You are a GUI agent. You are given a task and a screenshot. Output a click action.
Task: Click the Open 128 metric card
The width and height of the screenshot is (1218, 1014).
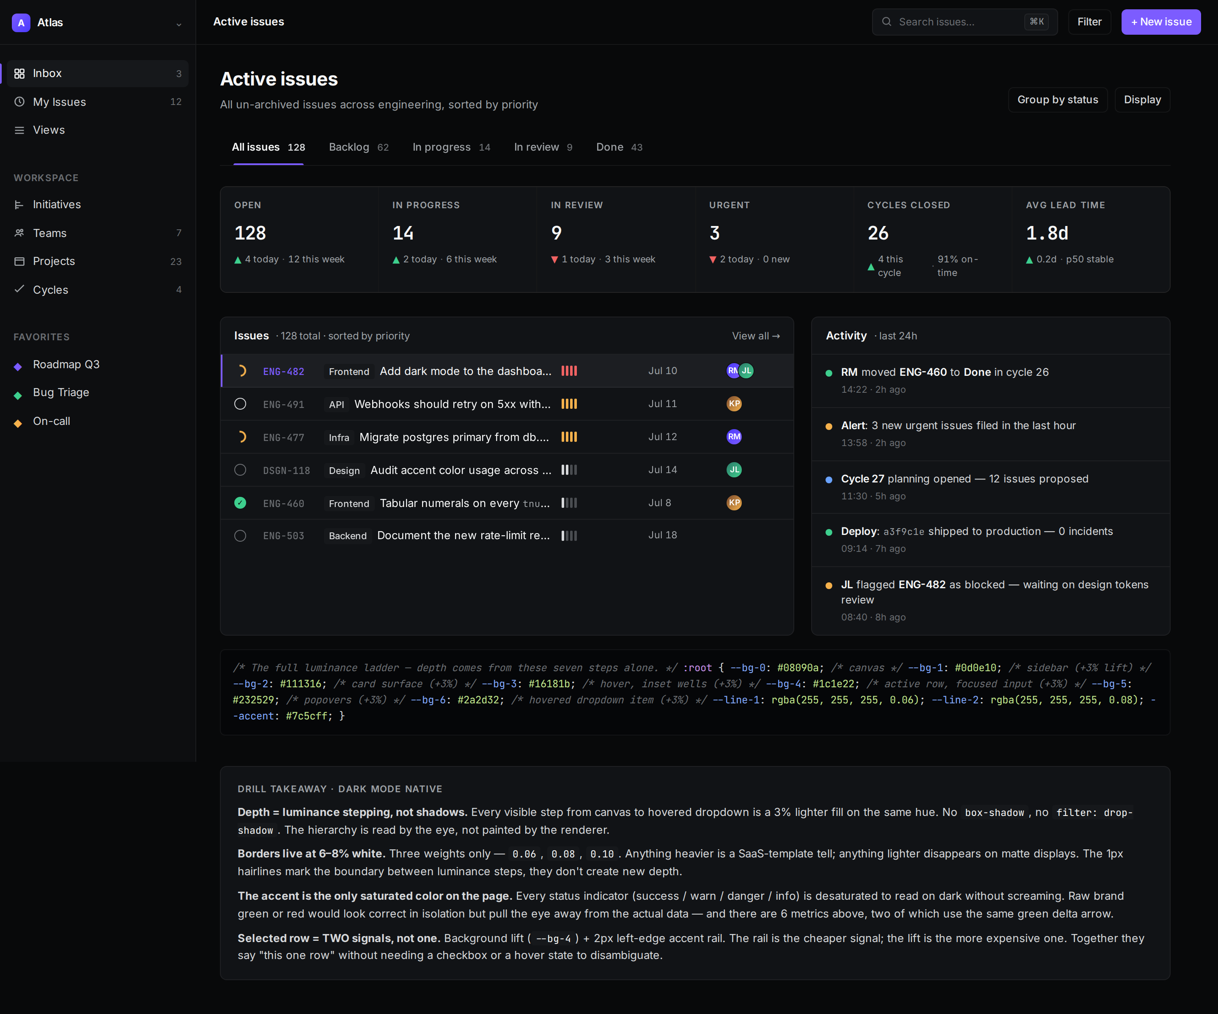299,240
